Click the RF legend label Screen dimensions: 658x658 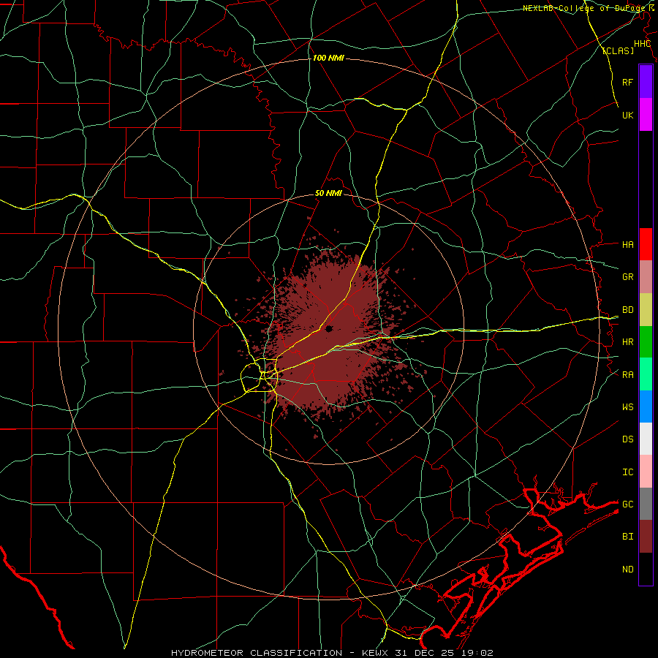pos(627,82)
